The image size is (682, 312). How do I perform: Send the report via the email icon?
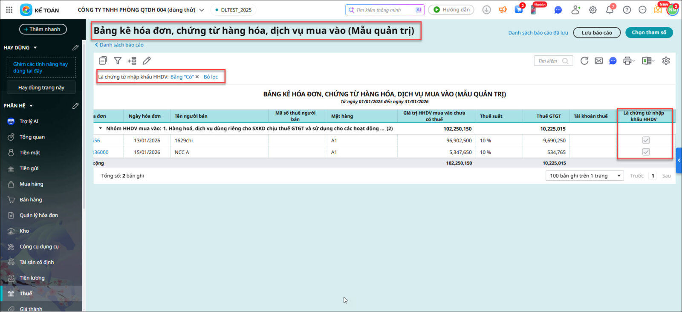(599, 61)
